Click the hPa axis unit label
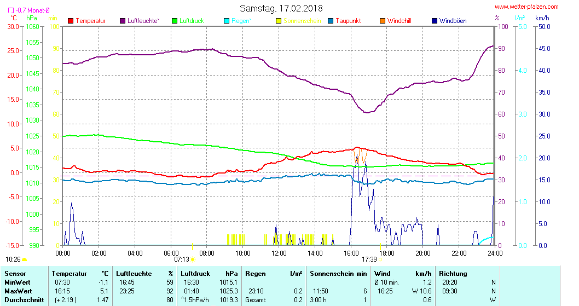 point(32,18)
